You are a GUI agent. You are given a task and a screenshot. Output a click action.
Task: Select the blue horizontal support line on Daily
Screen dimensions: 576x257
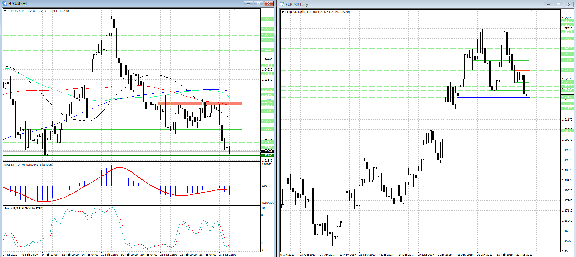click(492, 97)
